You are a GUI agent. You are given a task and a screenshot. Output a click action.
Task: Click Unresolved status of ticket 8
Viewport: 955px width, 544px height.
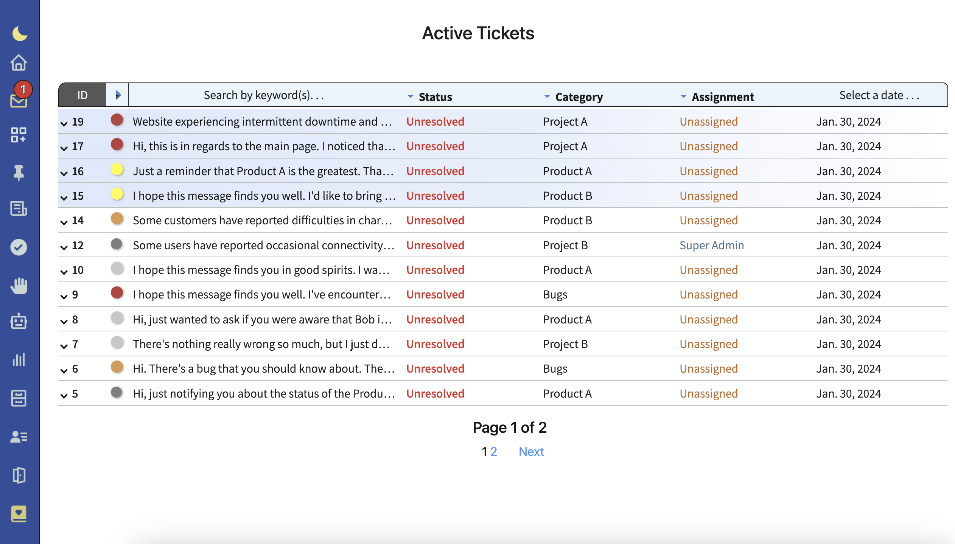click(x=435, y=319)
